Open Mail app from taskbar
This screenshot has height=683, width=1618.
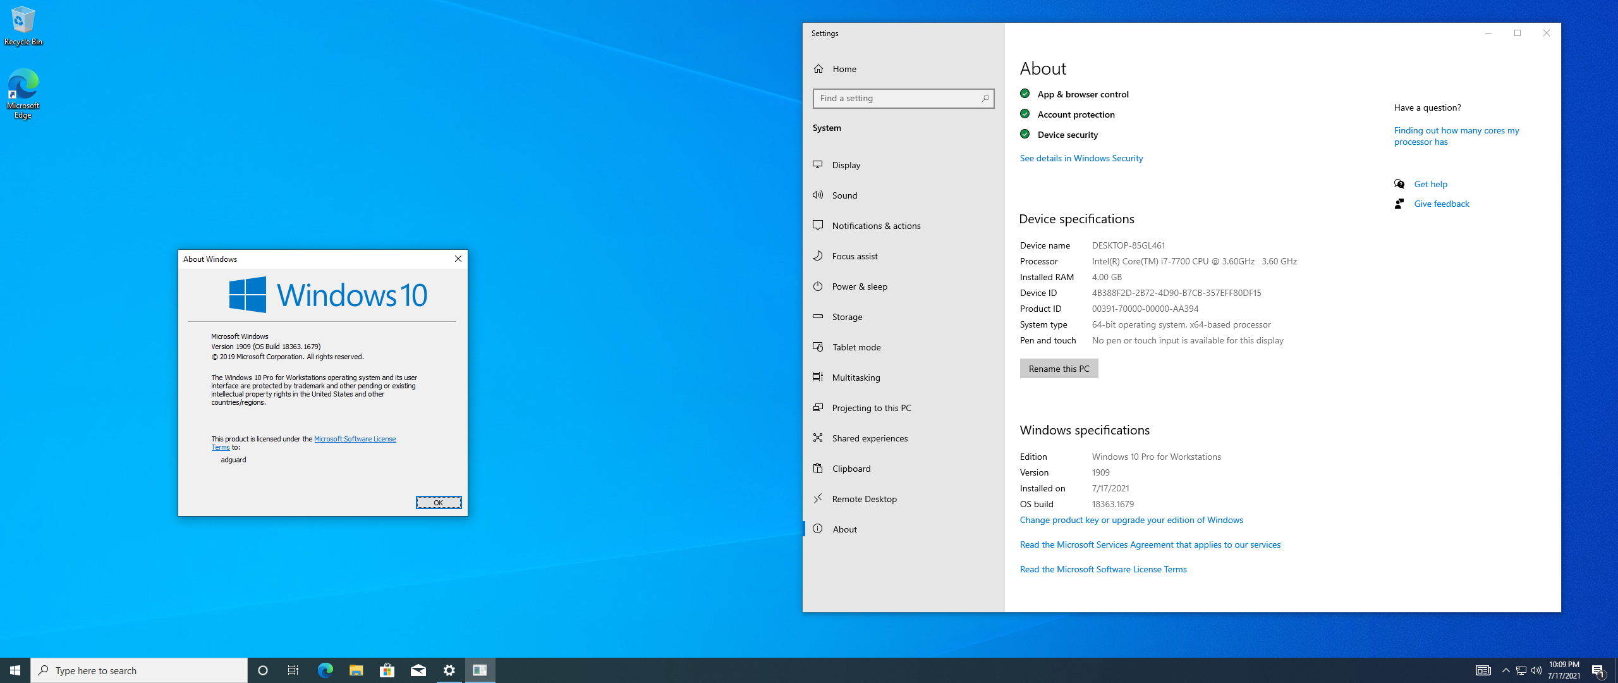point(418,670)
